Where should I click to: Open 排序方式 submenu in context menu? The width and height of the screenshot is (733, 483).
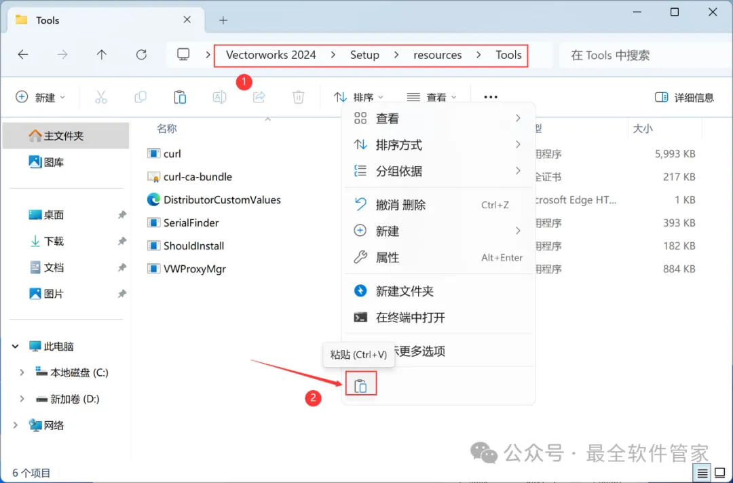pyautogui.click(x=438, y=144)
